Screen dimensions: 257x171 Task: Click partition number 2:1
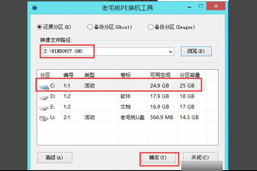pyautogui.click(x=67, y=117)
